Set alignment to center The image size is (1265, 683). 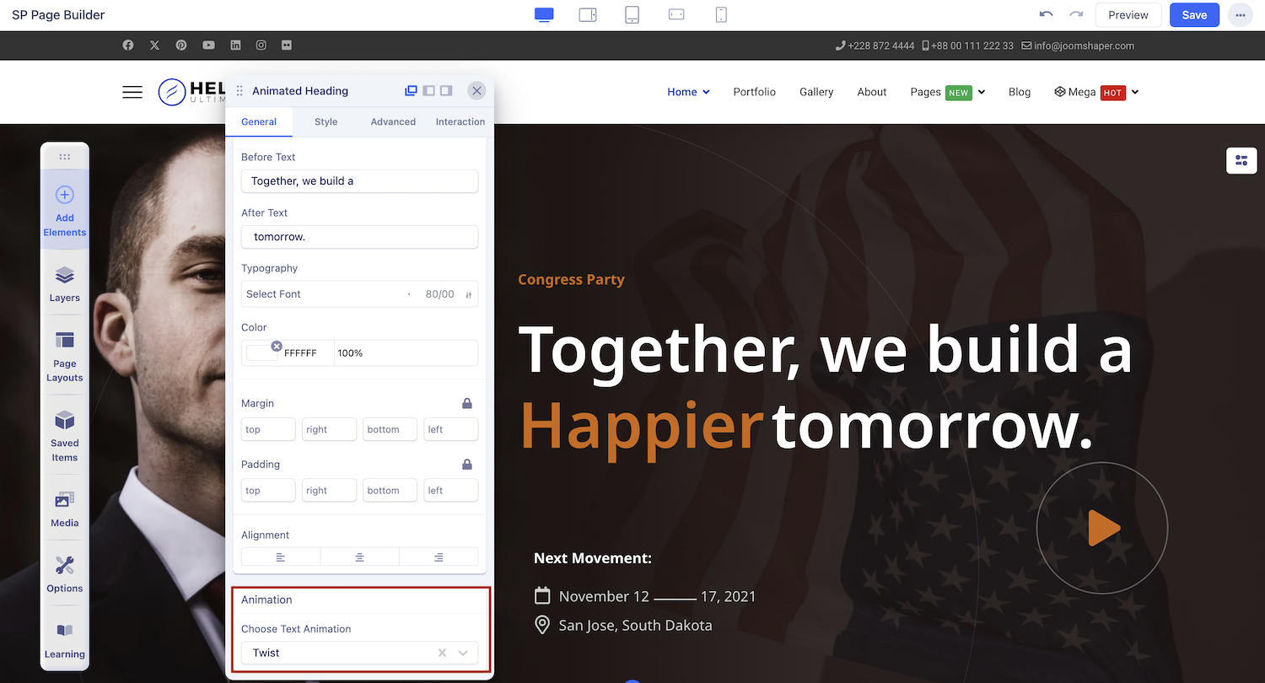(359, 557)
